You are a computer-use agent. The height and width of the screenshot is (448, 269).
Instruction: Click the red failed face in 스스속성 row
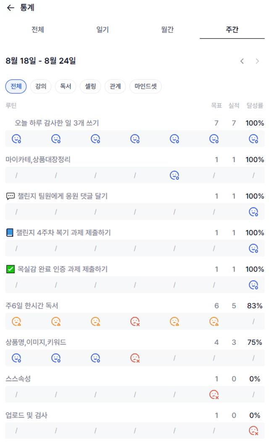pyautogui.click(x=214, y=395)
